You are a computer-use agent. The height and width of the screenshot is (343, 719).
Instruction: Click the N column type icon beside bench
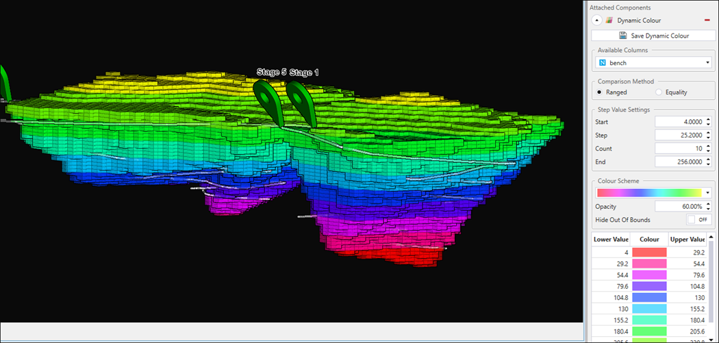(603, 63)
